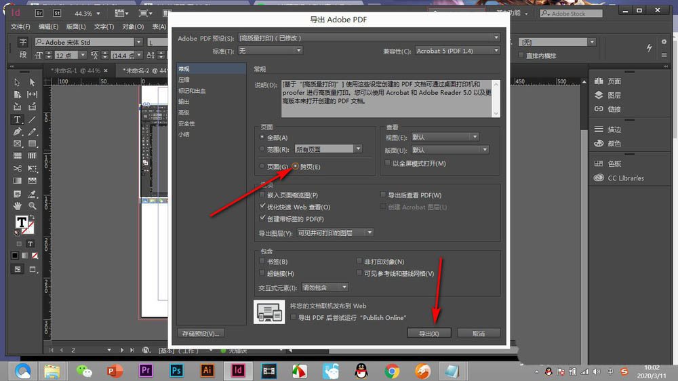Open Illustrator from the taskbar
678x381 pixels.
pos(207,371)
